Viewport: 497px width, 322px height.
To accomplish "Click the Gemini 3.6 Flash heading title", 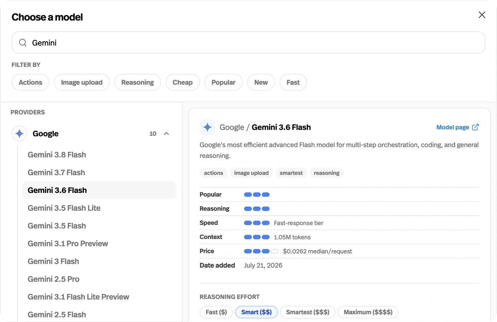I will (x=281, y=127).
